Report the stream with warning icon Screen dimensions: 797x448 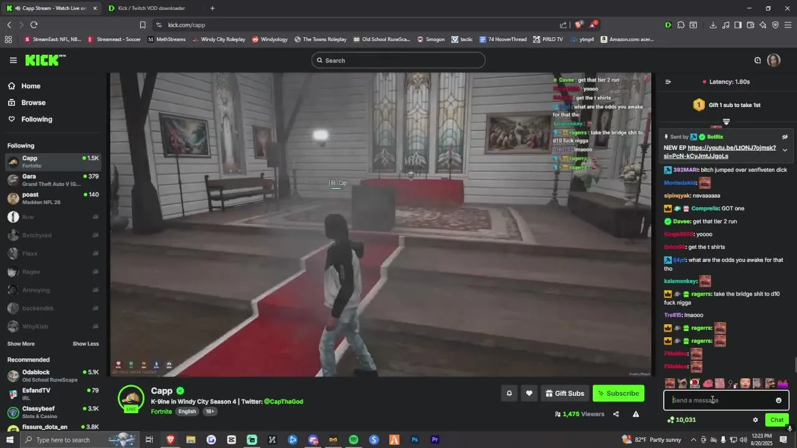(636, 414)
